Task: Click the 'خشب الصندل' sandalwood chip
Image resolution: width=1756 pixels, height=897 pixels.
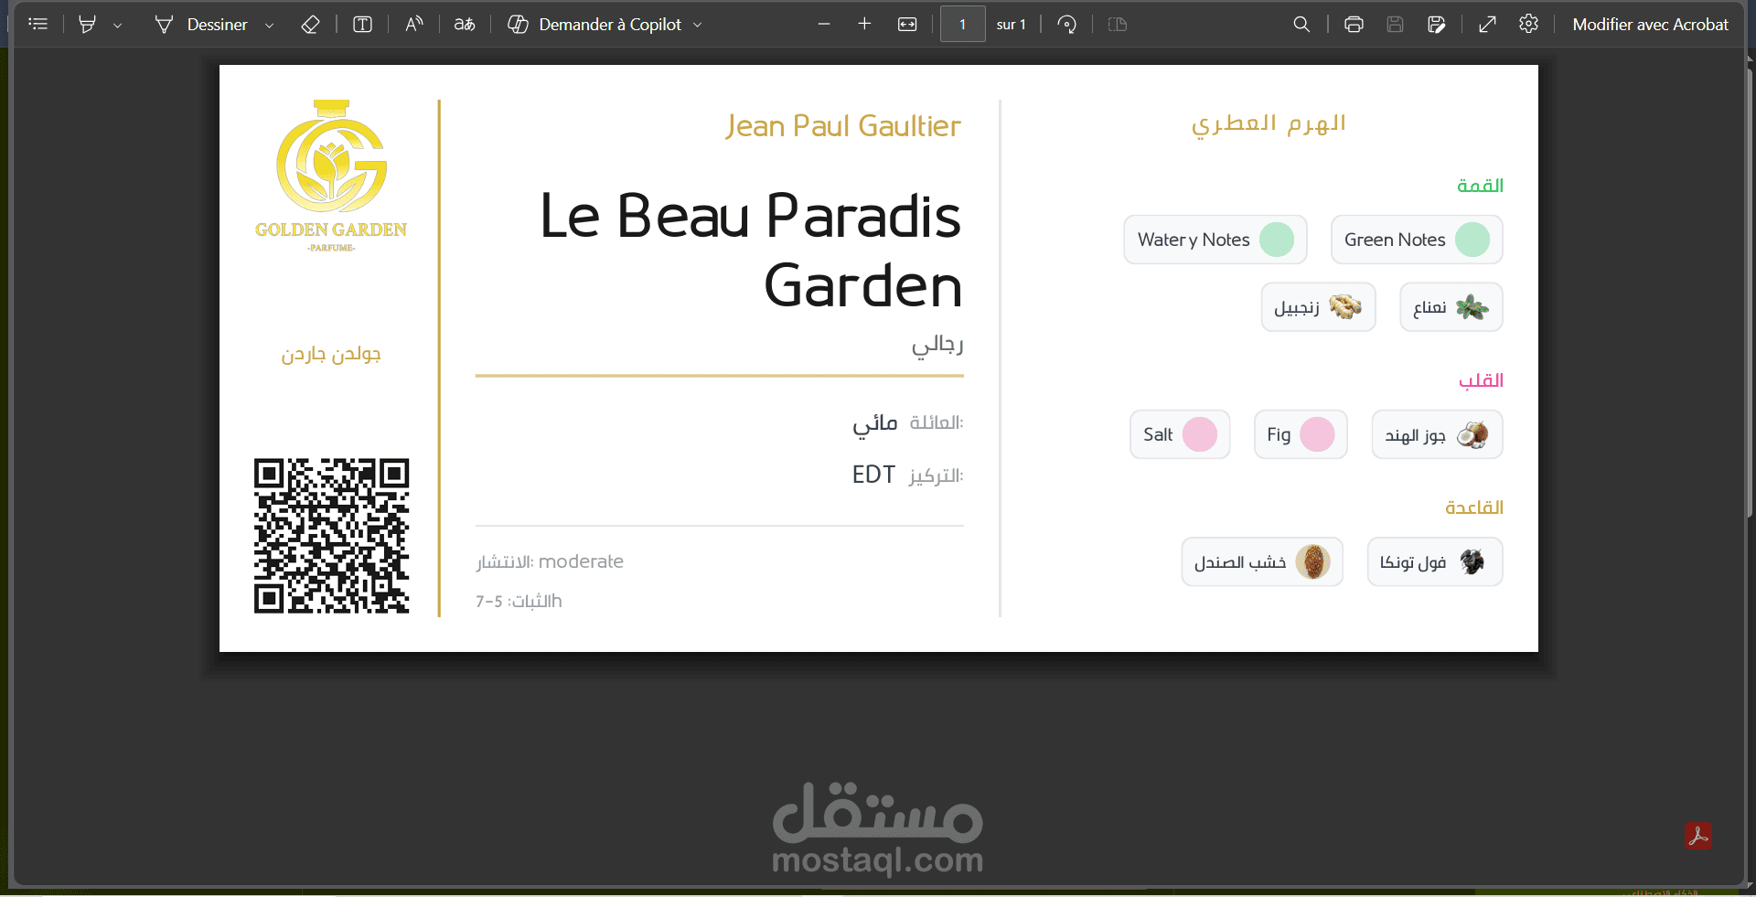Action: 1262,561
